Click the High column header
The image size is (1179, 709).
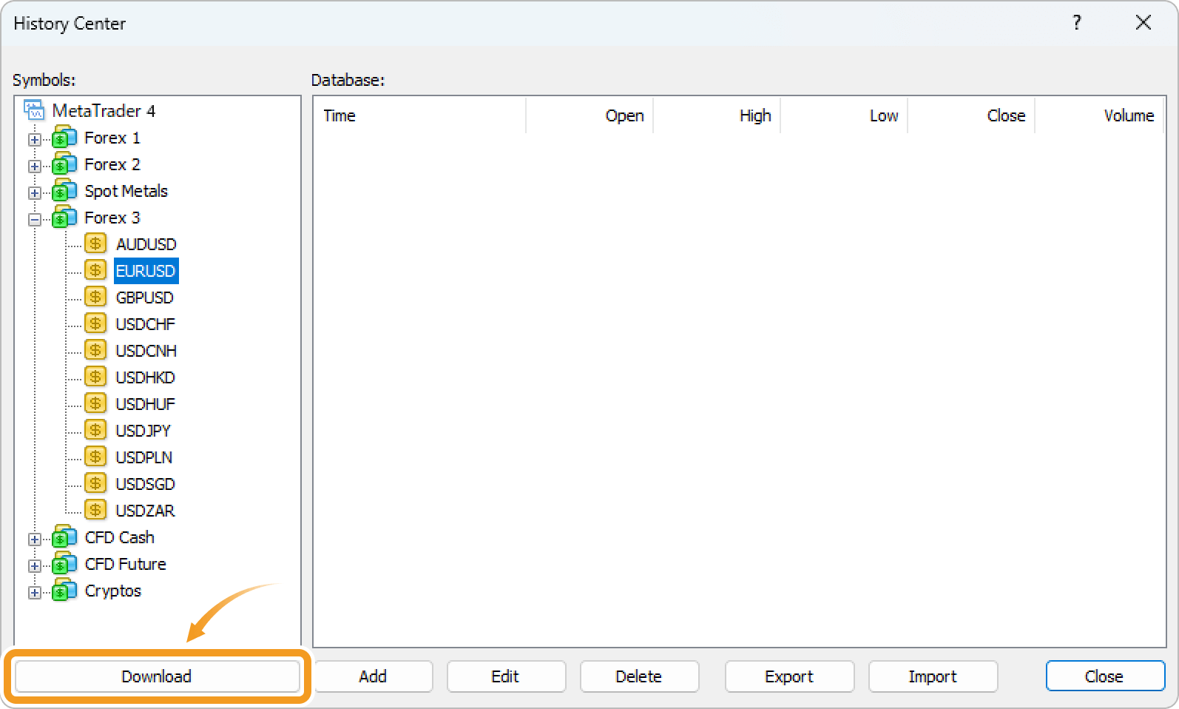click(x=717, y=115)
